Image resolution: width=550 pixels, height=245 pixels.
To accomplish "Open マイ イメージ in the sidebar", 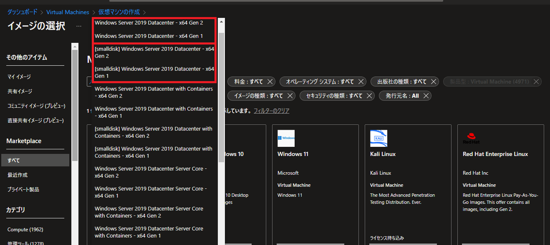I will tap(19, 77).
